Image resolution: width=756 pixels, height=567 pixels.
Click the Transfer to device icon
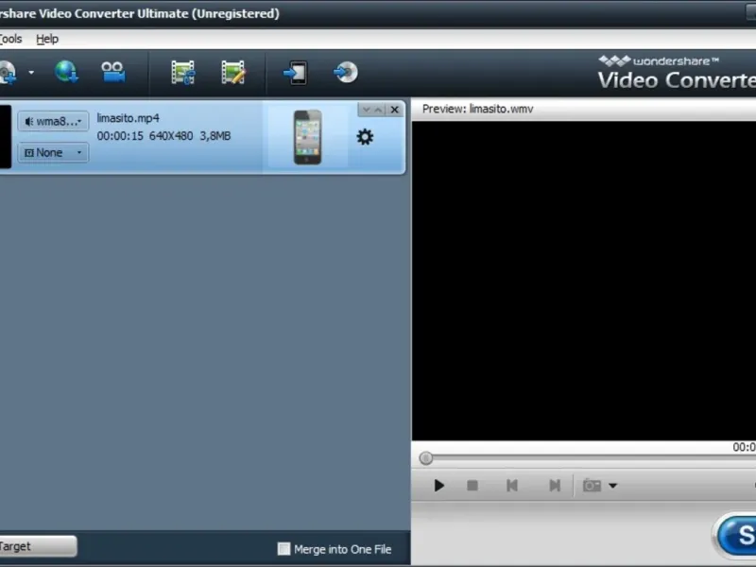tap(295, 73)
